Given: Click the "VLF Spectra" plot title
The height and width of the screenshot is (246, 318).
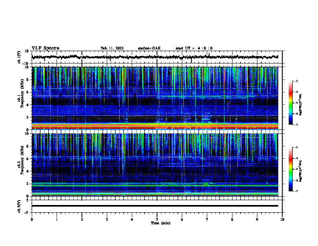Looking at the screenshot, I should (45, 48).
